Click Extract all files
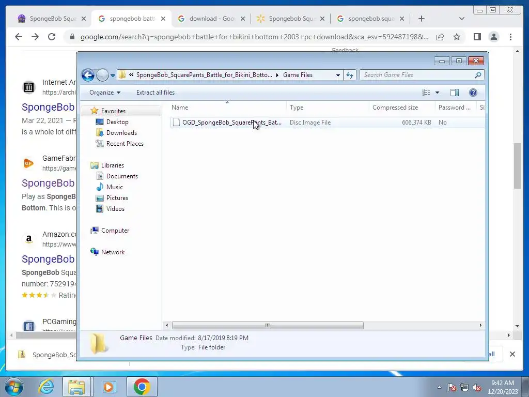Image resolution: width=529 pixels, height=397 pixels. coord(155,93)
